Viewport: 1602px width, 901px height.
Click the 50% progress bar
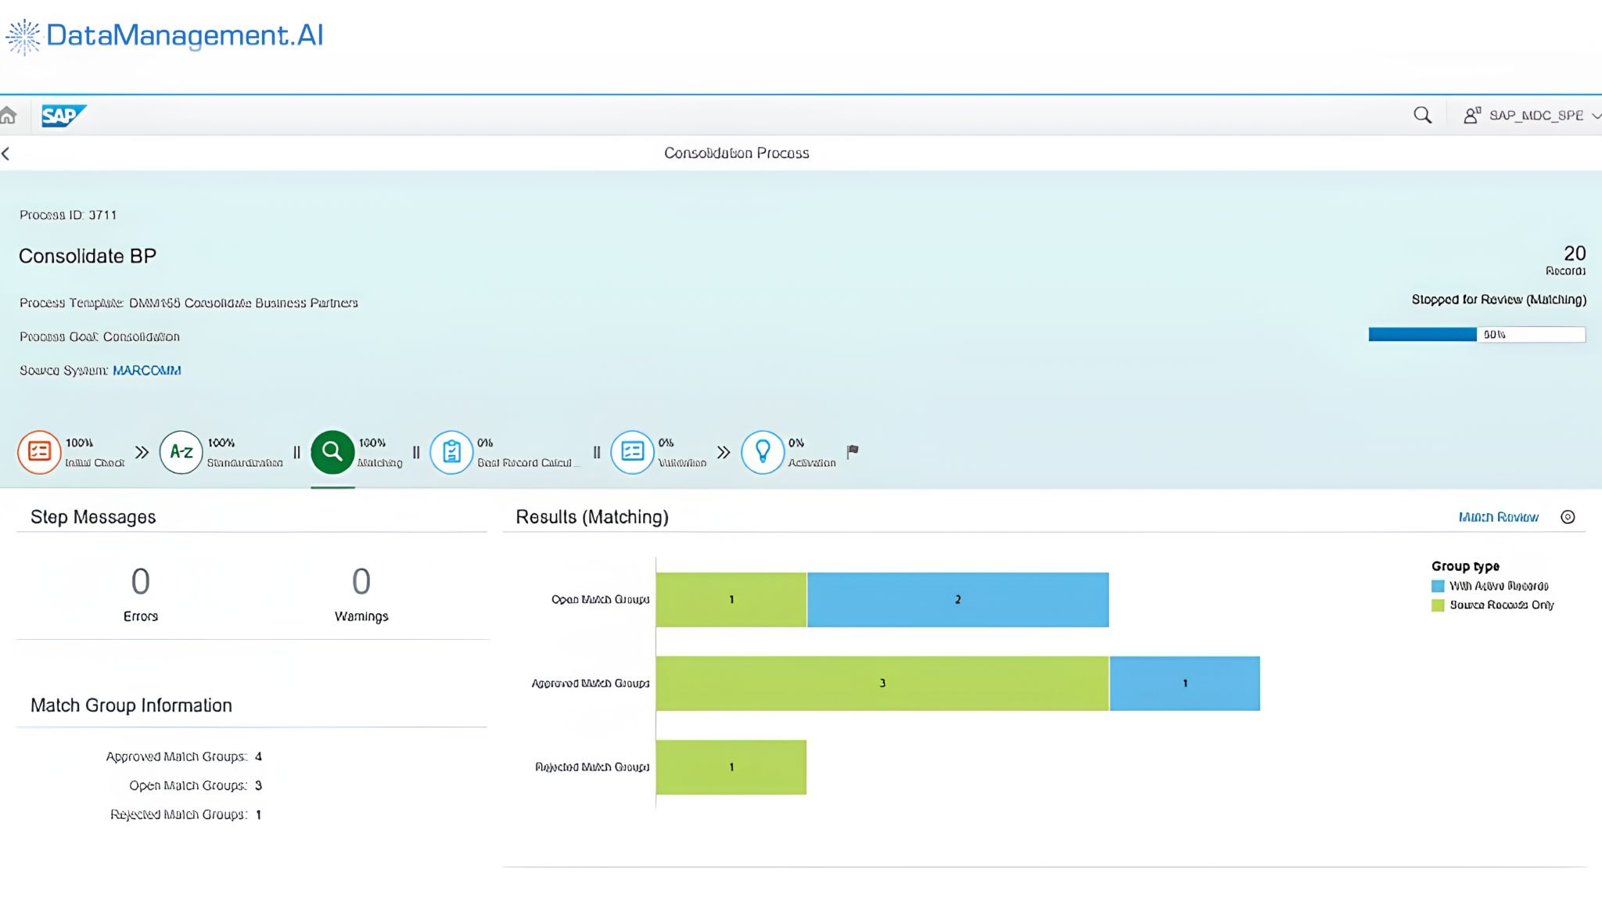click(1477, 335)
